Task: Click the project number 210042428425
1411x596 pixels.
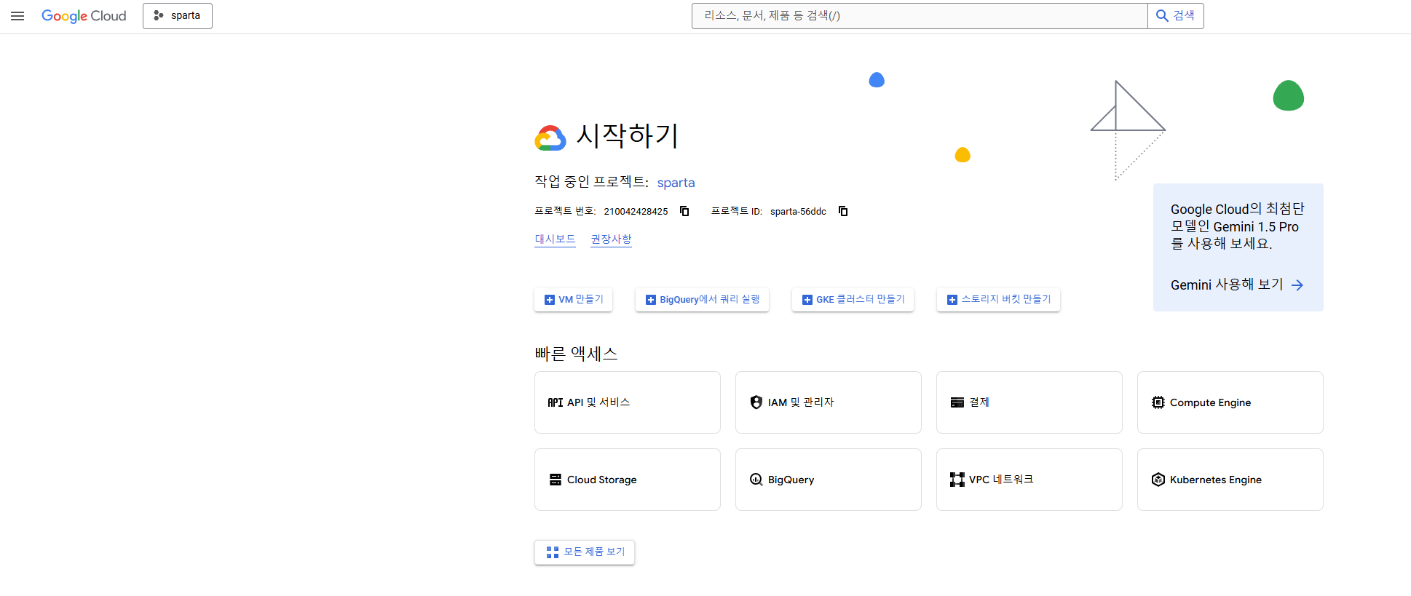Action: click(x=636, y=212)
